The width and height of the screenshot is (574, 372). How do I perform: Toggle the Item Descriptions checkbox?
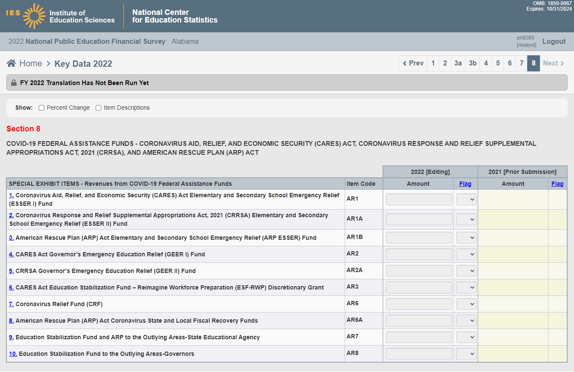[x=99, y=108]
